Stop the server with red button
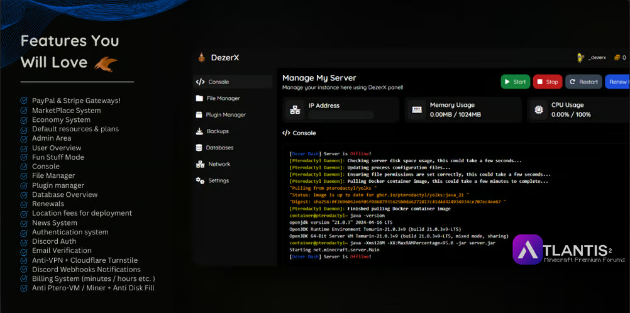630x313 pixels. click(548, 82)
